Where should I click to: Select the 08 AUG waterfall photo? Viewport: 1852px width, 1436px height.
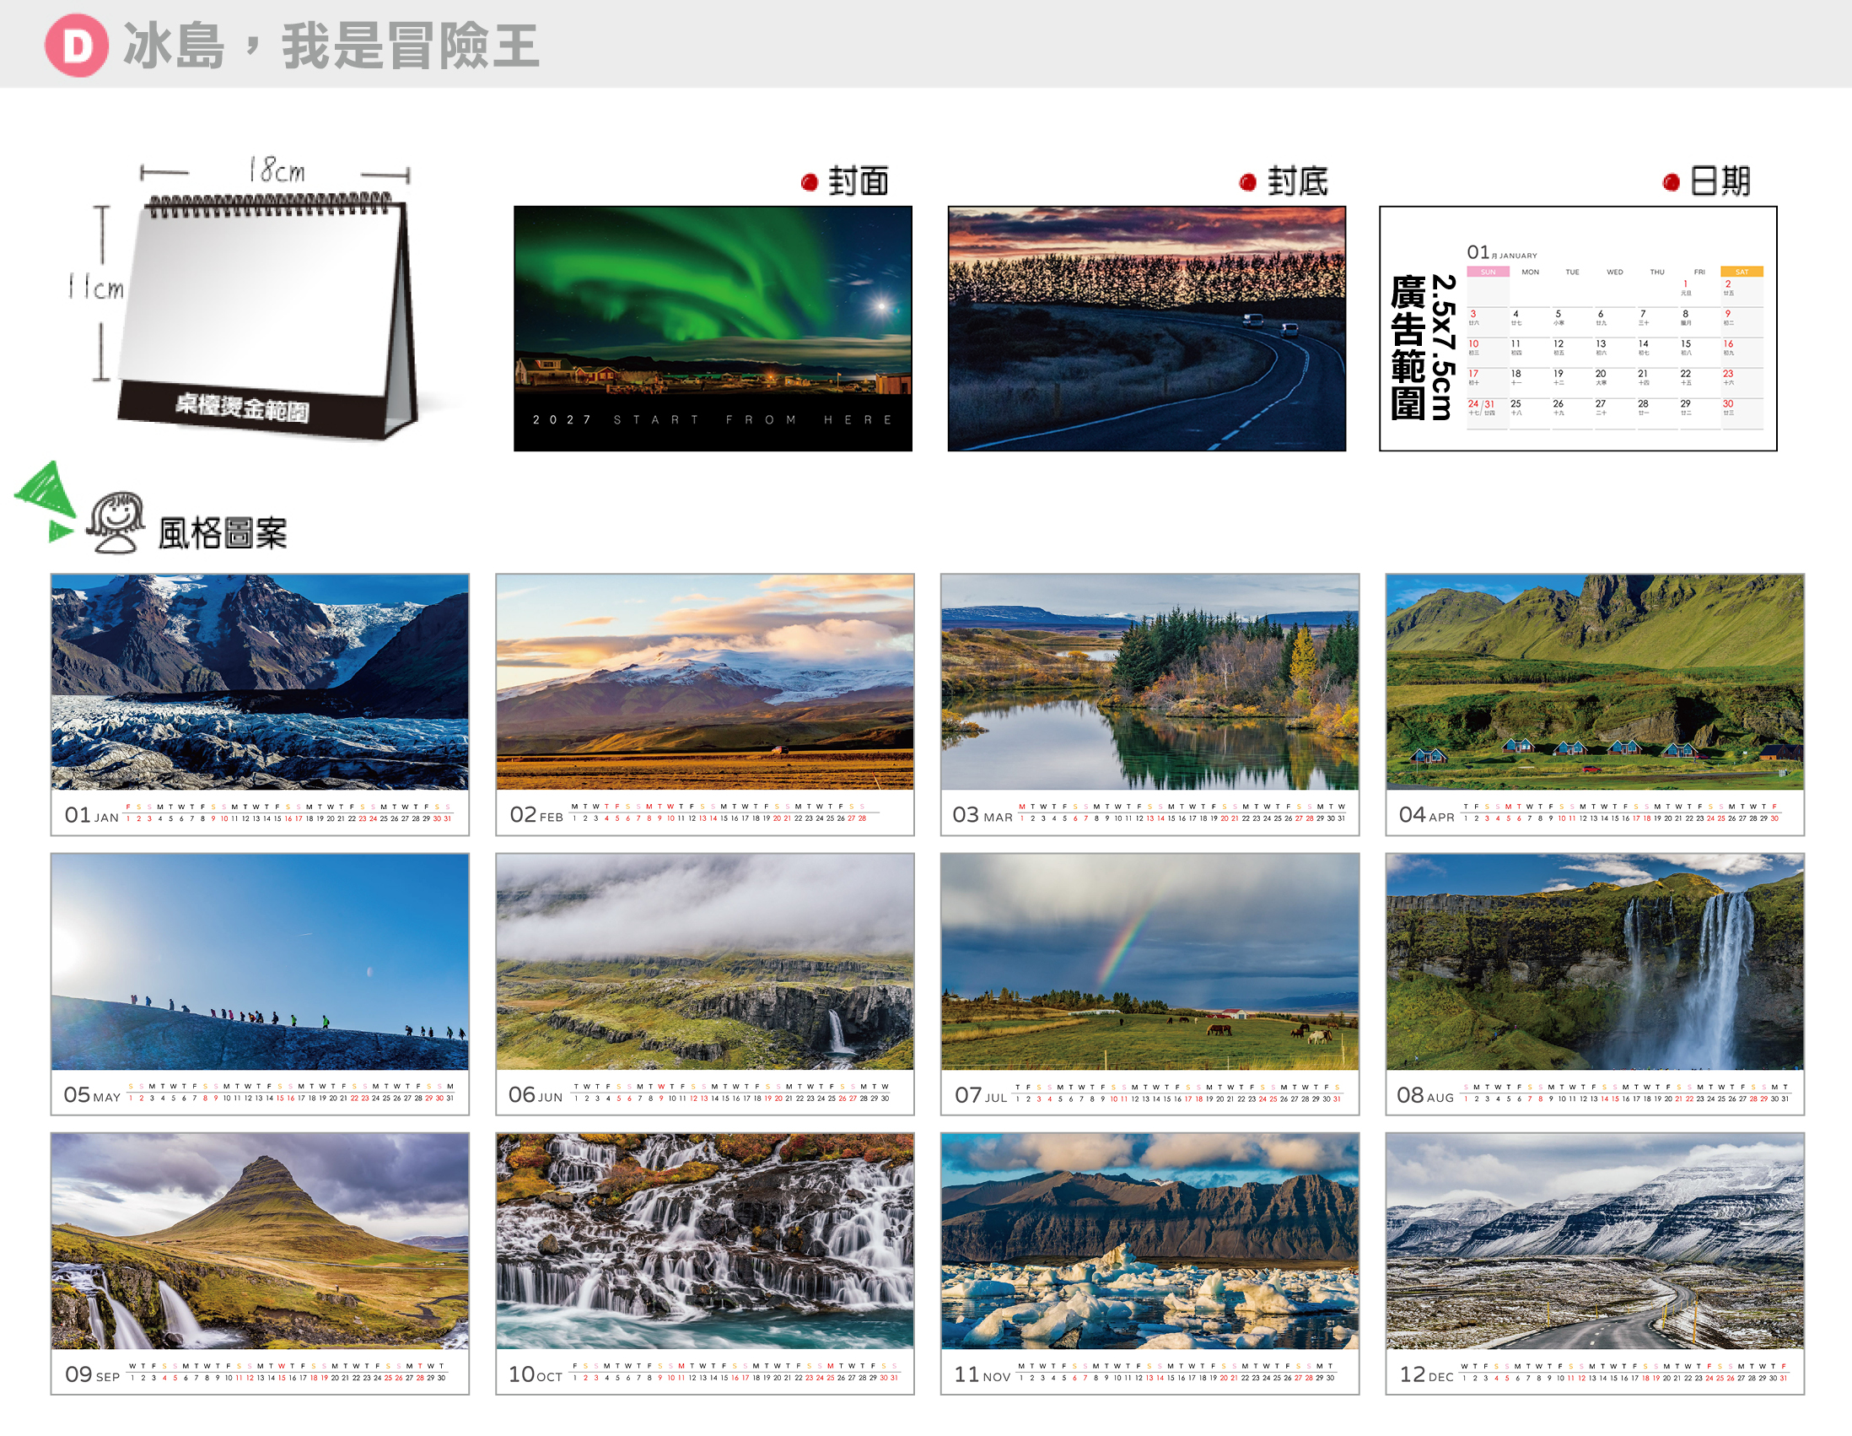point(1595,962)
